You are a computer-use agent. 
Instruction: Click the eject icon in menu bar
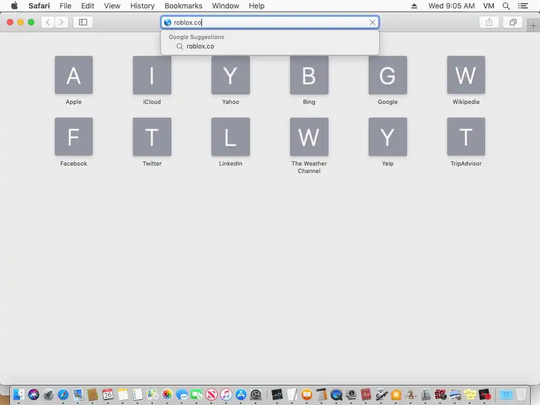coord(414,6)
